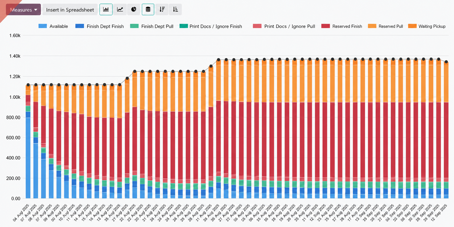The image size is (454, 227).
Task: Click the 800.00 axis label
Action: tap(13, 117)
